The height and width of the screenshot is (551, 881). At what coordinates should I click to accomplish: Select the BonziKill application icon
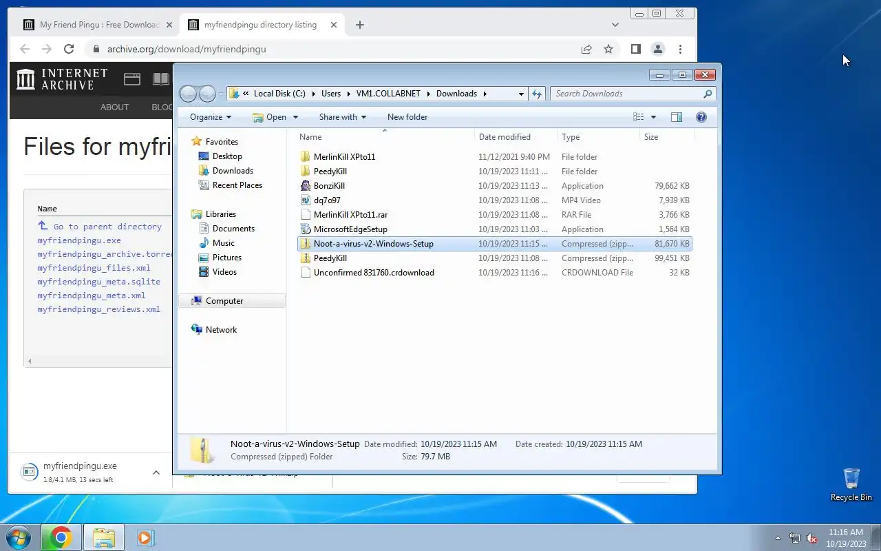click(306, 186)
